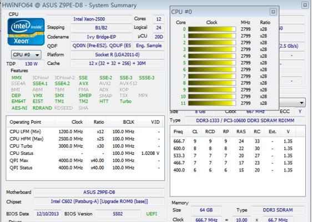Select the QPI Max row

85,160
